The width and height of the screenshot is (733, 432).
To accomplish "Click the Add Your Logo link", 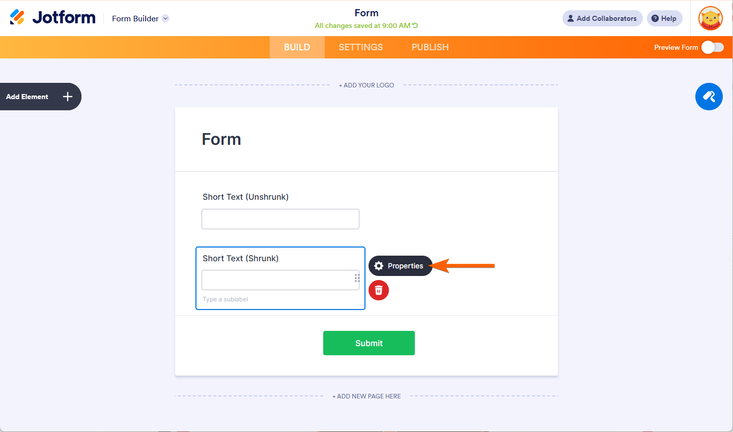I will click(366, 85).
